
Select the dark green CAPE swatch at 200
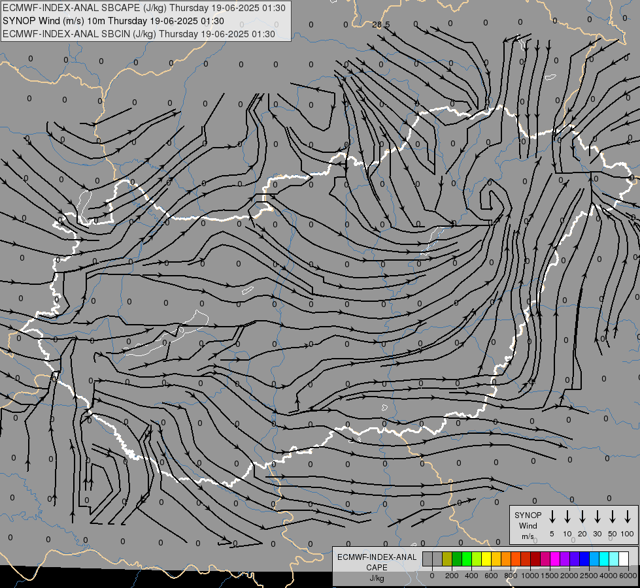coord(457,559)
